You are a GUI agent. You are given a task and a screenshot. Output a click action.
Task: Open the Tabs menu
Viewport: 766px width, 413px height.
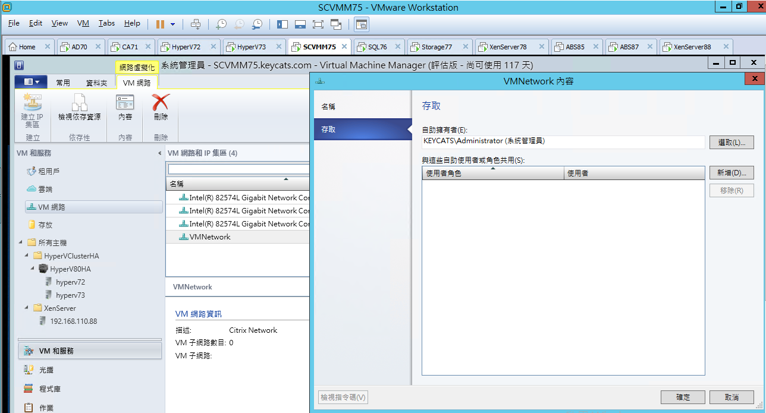tap(107, 23)
